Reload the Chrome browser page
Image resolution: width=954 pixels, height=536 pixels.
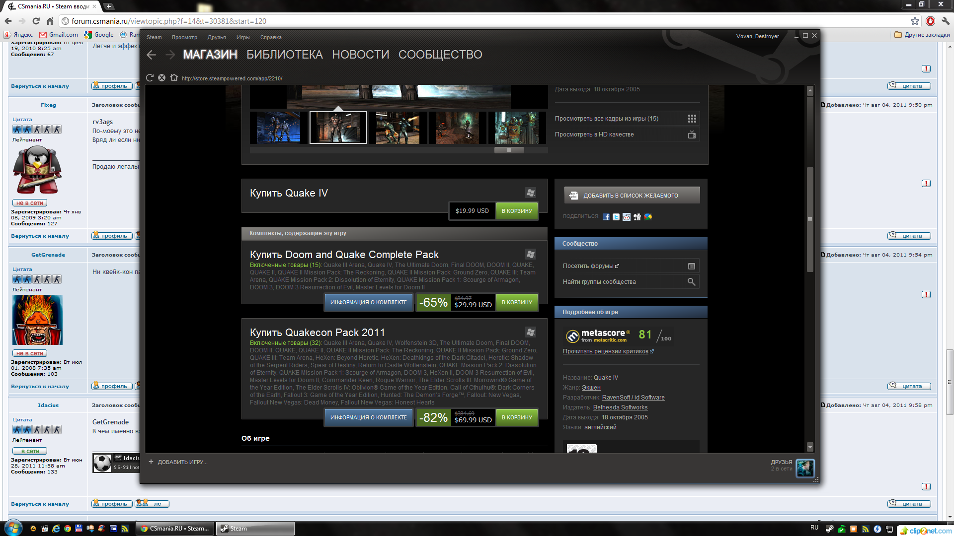tap(36, 21)
